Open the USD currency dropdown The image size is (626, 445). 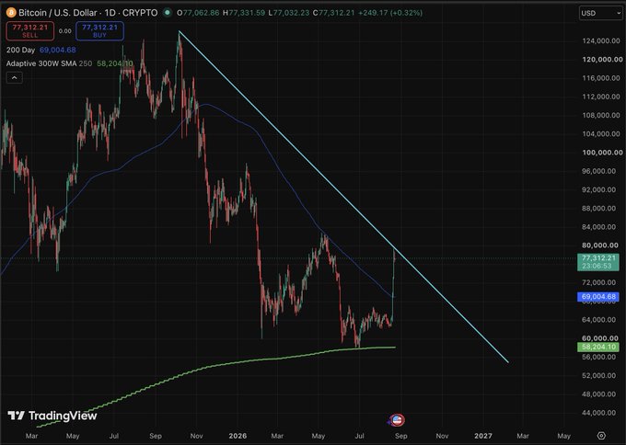pos(600,13)
